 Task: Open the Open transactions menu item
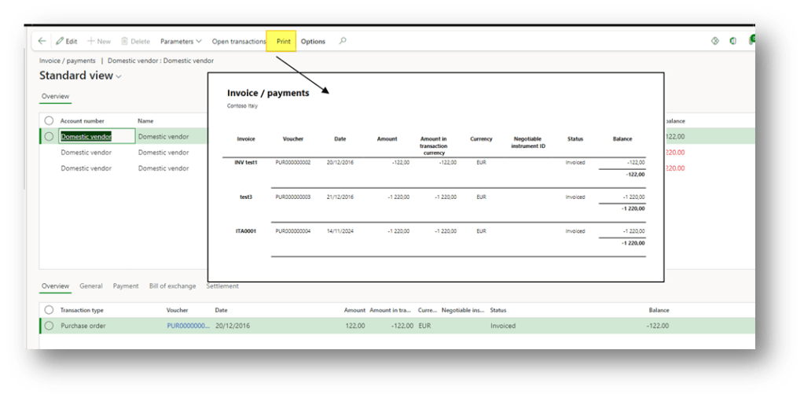click(239, 41)
